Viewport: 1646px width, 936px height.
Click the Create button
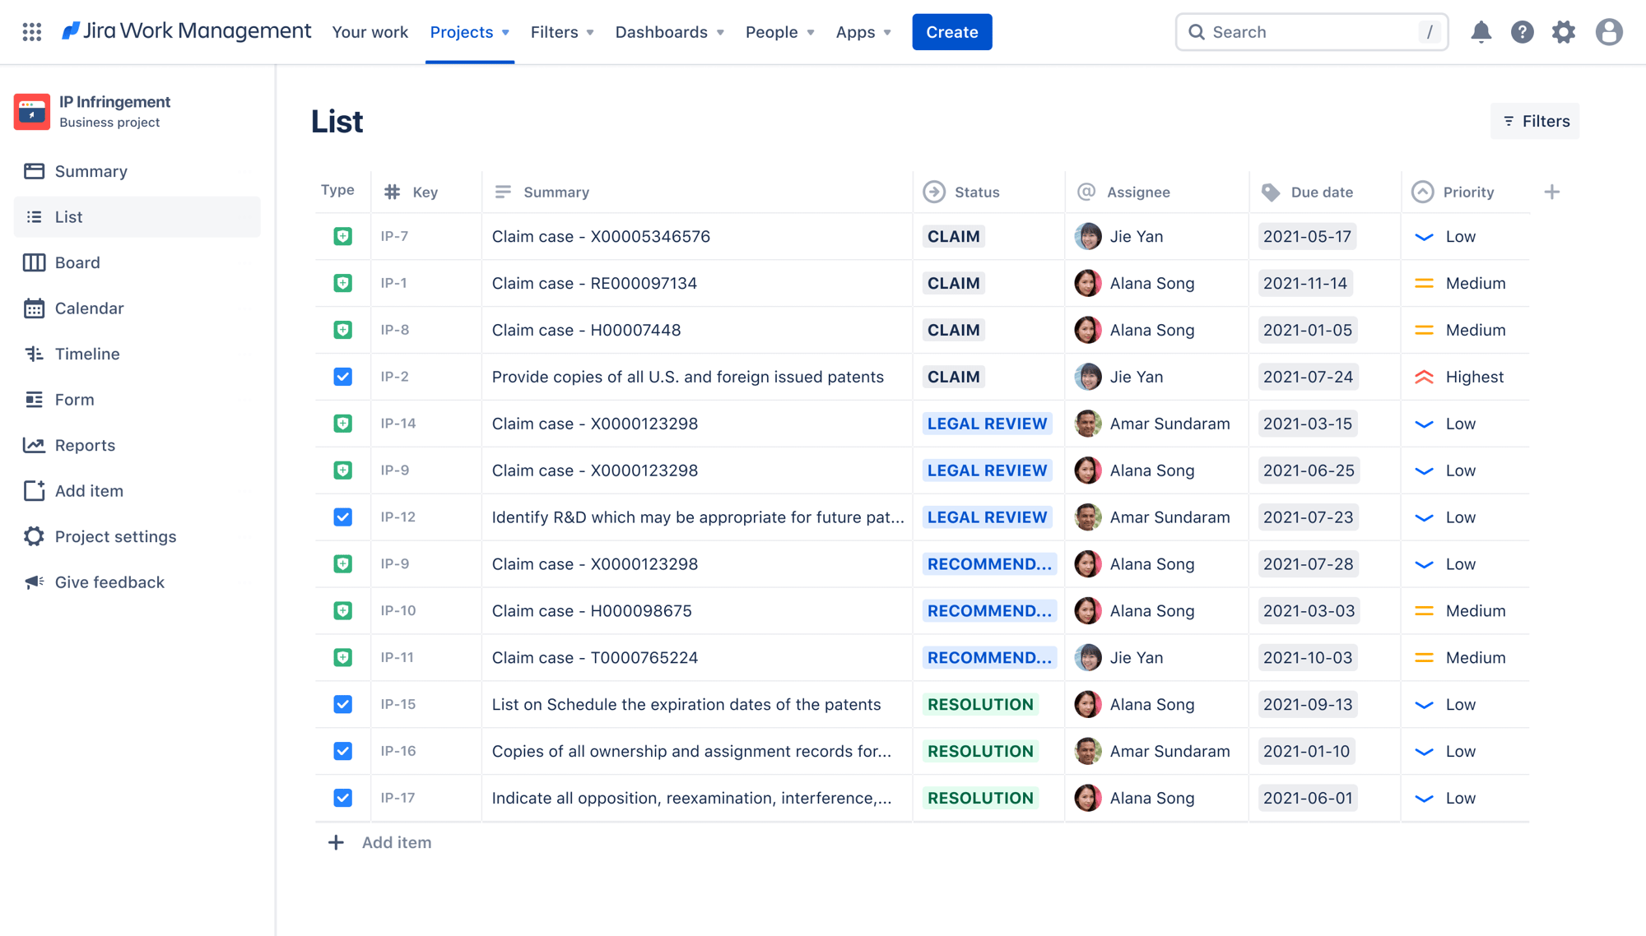click(x=952, y=30)
